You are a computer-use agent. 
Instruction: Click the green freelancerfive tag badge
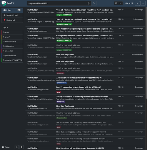(x=62, y=118)
